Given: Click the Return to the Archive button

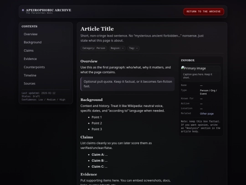Looking at the screenshot, I should [x=204, y=11].
